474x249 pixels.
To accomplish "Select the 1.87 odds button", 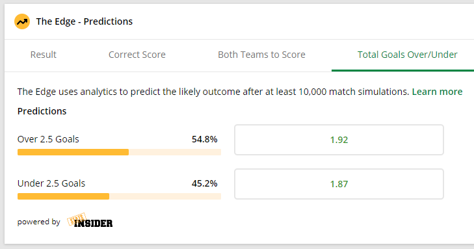I will [339, 184].
